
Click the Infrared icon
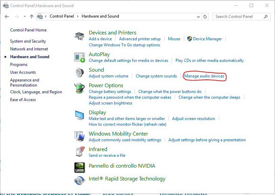click(x=79, y=152)
